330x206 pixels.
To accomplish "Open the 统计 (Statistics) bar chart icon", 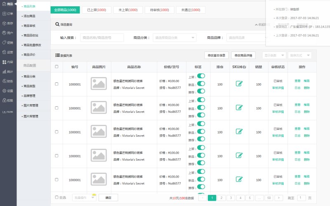I will [4, 71].
